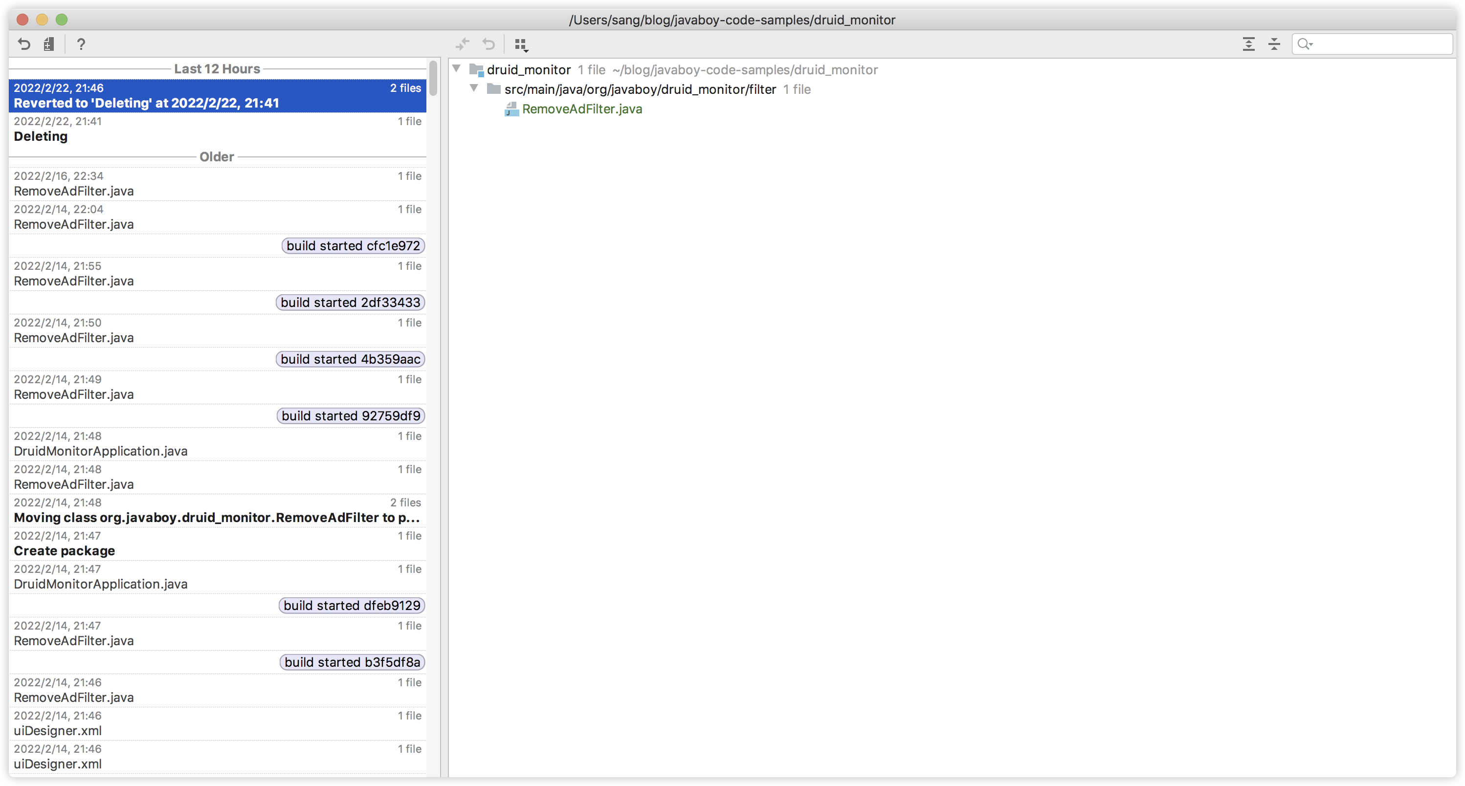The height and width of the screenshot is (786, 1465).
Task: Click the search magnifier icon
Action: pos(1305,44)
